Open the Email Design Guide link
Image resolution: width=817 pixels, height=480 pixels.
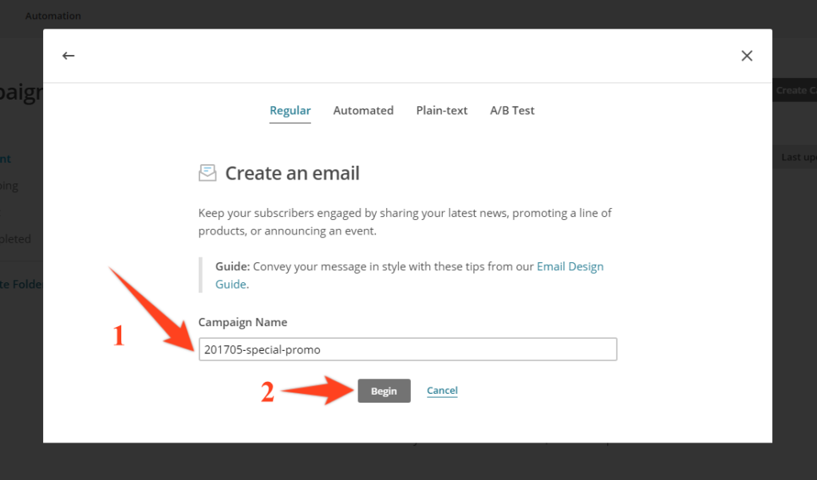coord(570,266)
